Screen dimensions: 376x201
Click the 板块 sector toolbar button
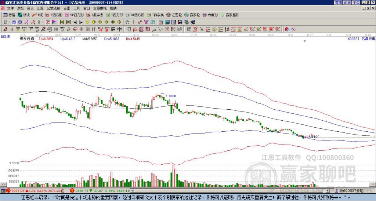(24, 15)
